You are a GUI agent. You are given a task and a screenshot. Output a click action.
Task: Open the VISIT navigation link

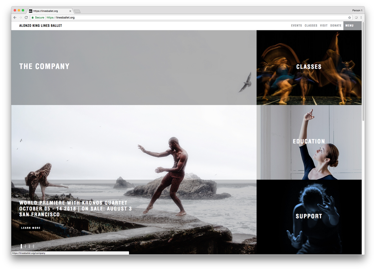pyautogui.click(x=324, y=25)
